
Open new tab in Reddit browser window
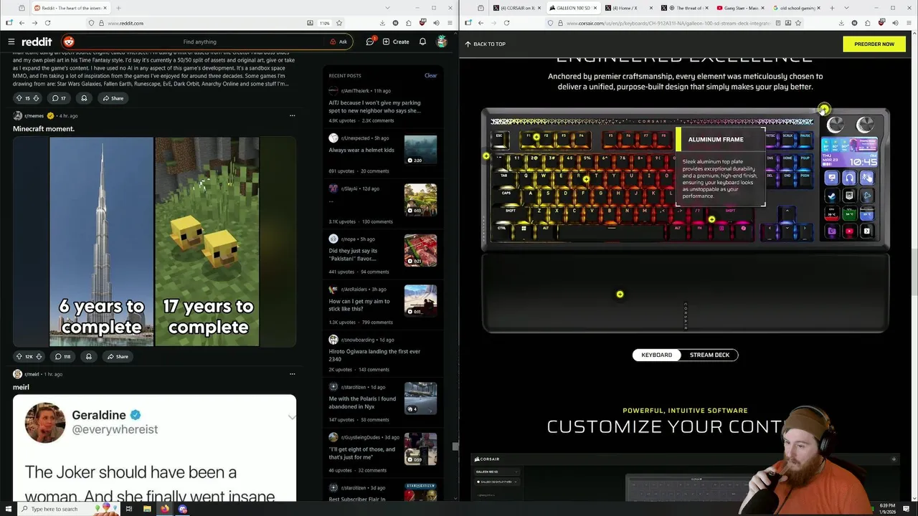(x=118, y=8)
